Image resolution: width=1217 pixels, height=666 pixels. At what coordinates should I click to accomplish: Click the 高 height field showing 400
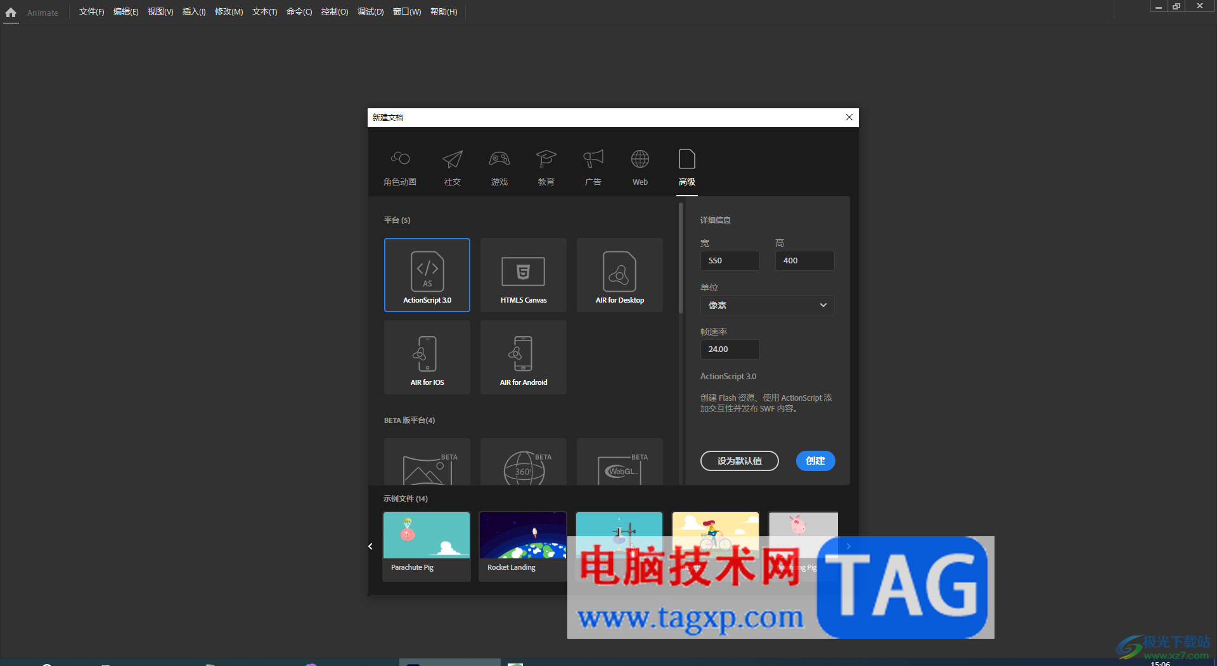(804, 261)
